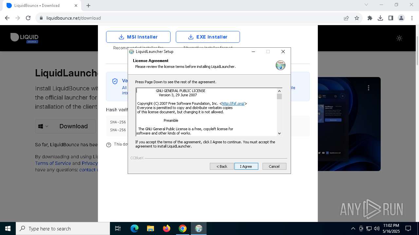The image size is (419, 235).
Task: Go back in Chrome browser
Action: pos(7,18)
